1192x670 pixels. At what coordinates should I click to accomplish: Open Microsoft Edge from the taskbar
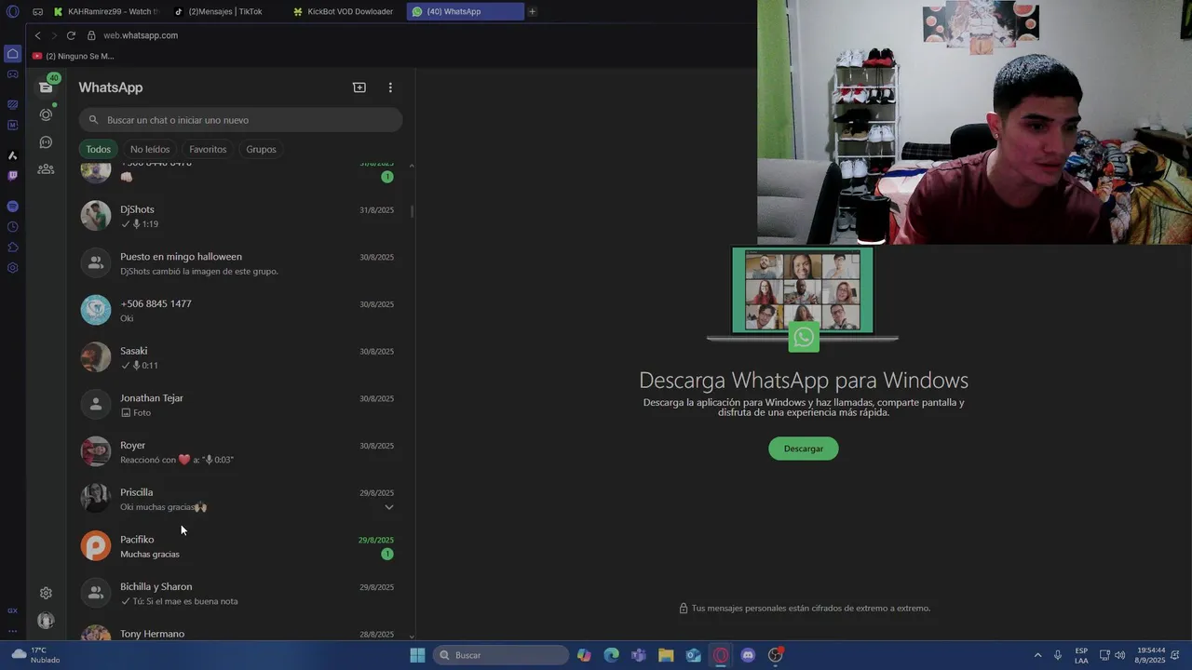click(611, 655)
